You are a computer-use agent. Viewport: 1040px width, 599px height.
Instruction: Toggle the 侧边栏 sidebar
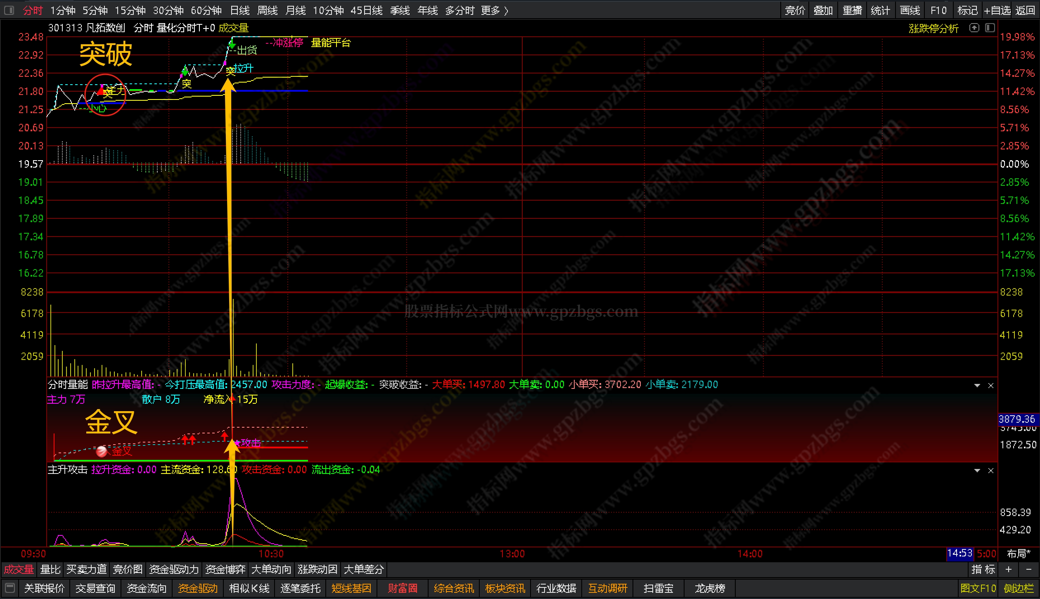1019,588
